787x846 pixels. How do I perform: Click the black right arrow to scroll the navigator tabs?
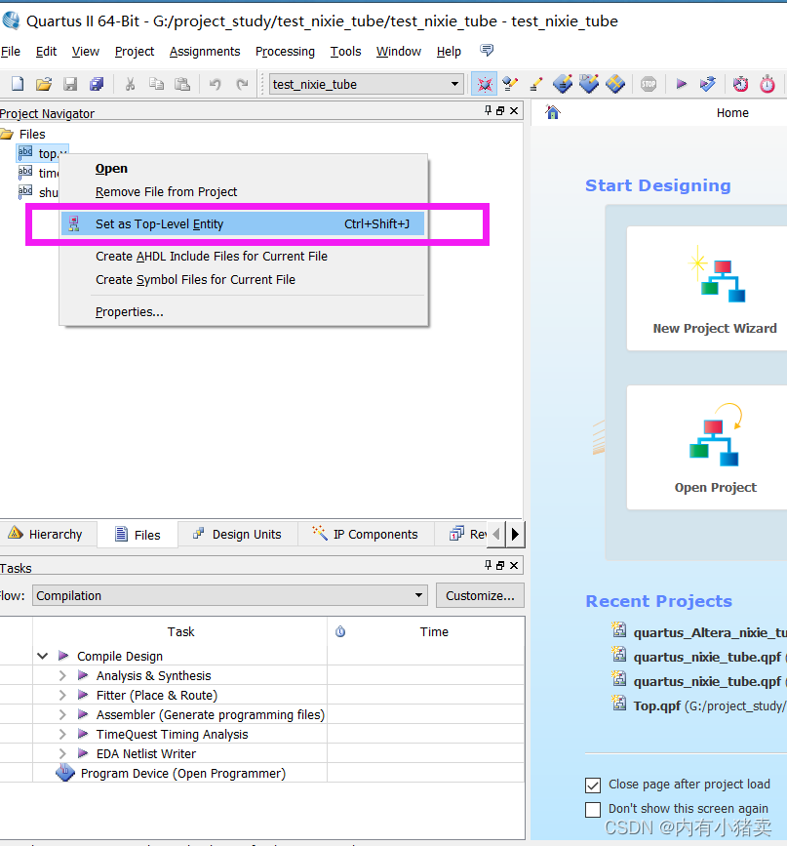(515, 534)
